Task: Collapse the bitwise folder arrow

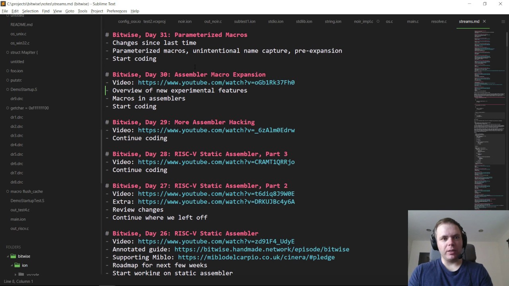Action: pos(7,256)
